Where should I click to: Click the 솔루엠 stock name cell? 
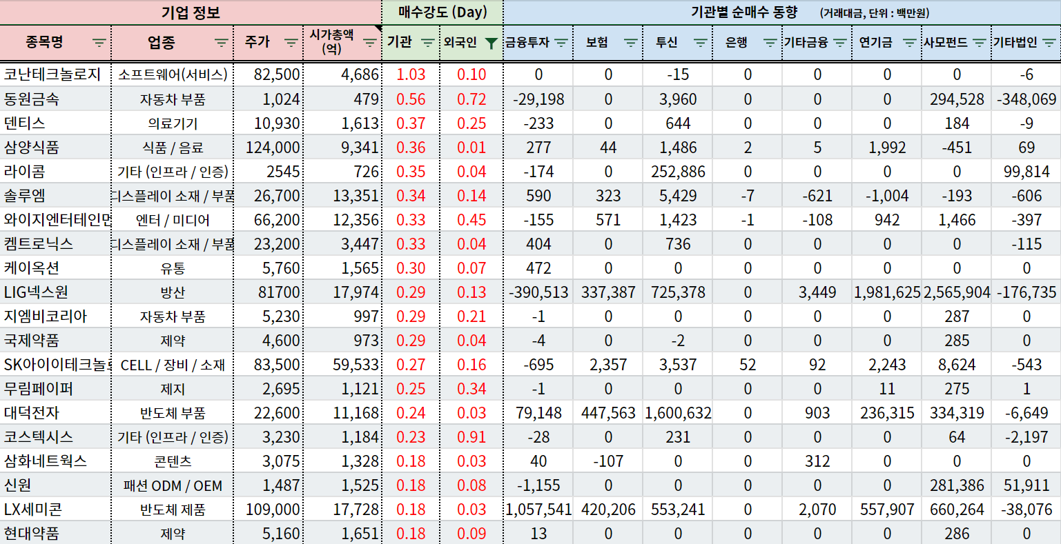[x=55, y=195]
